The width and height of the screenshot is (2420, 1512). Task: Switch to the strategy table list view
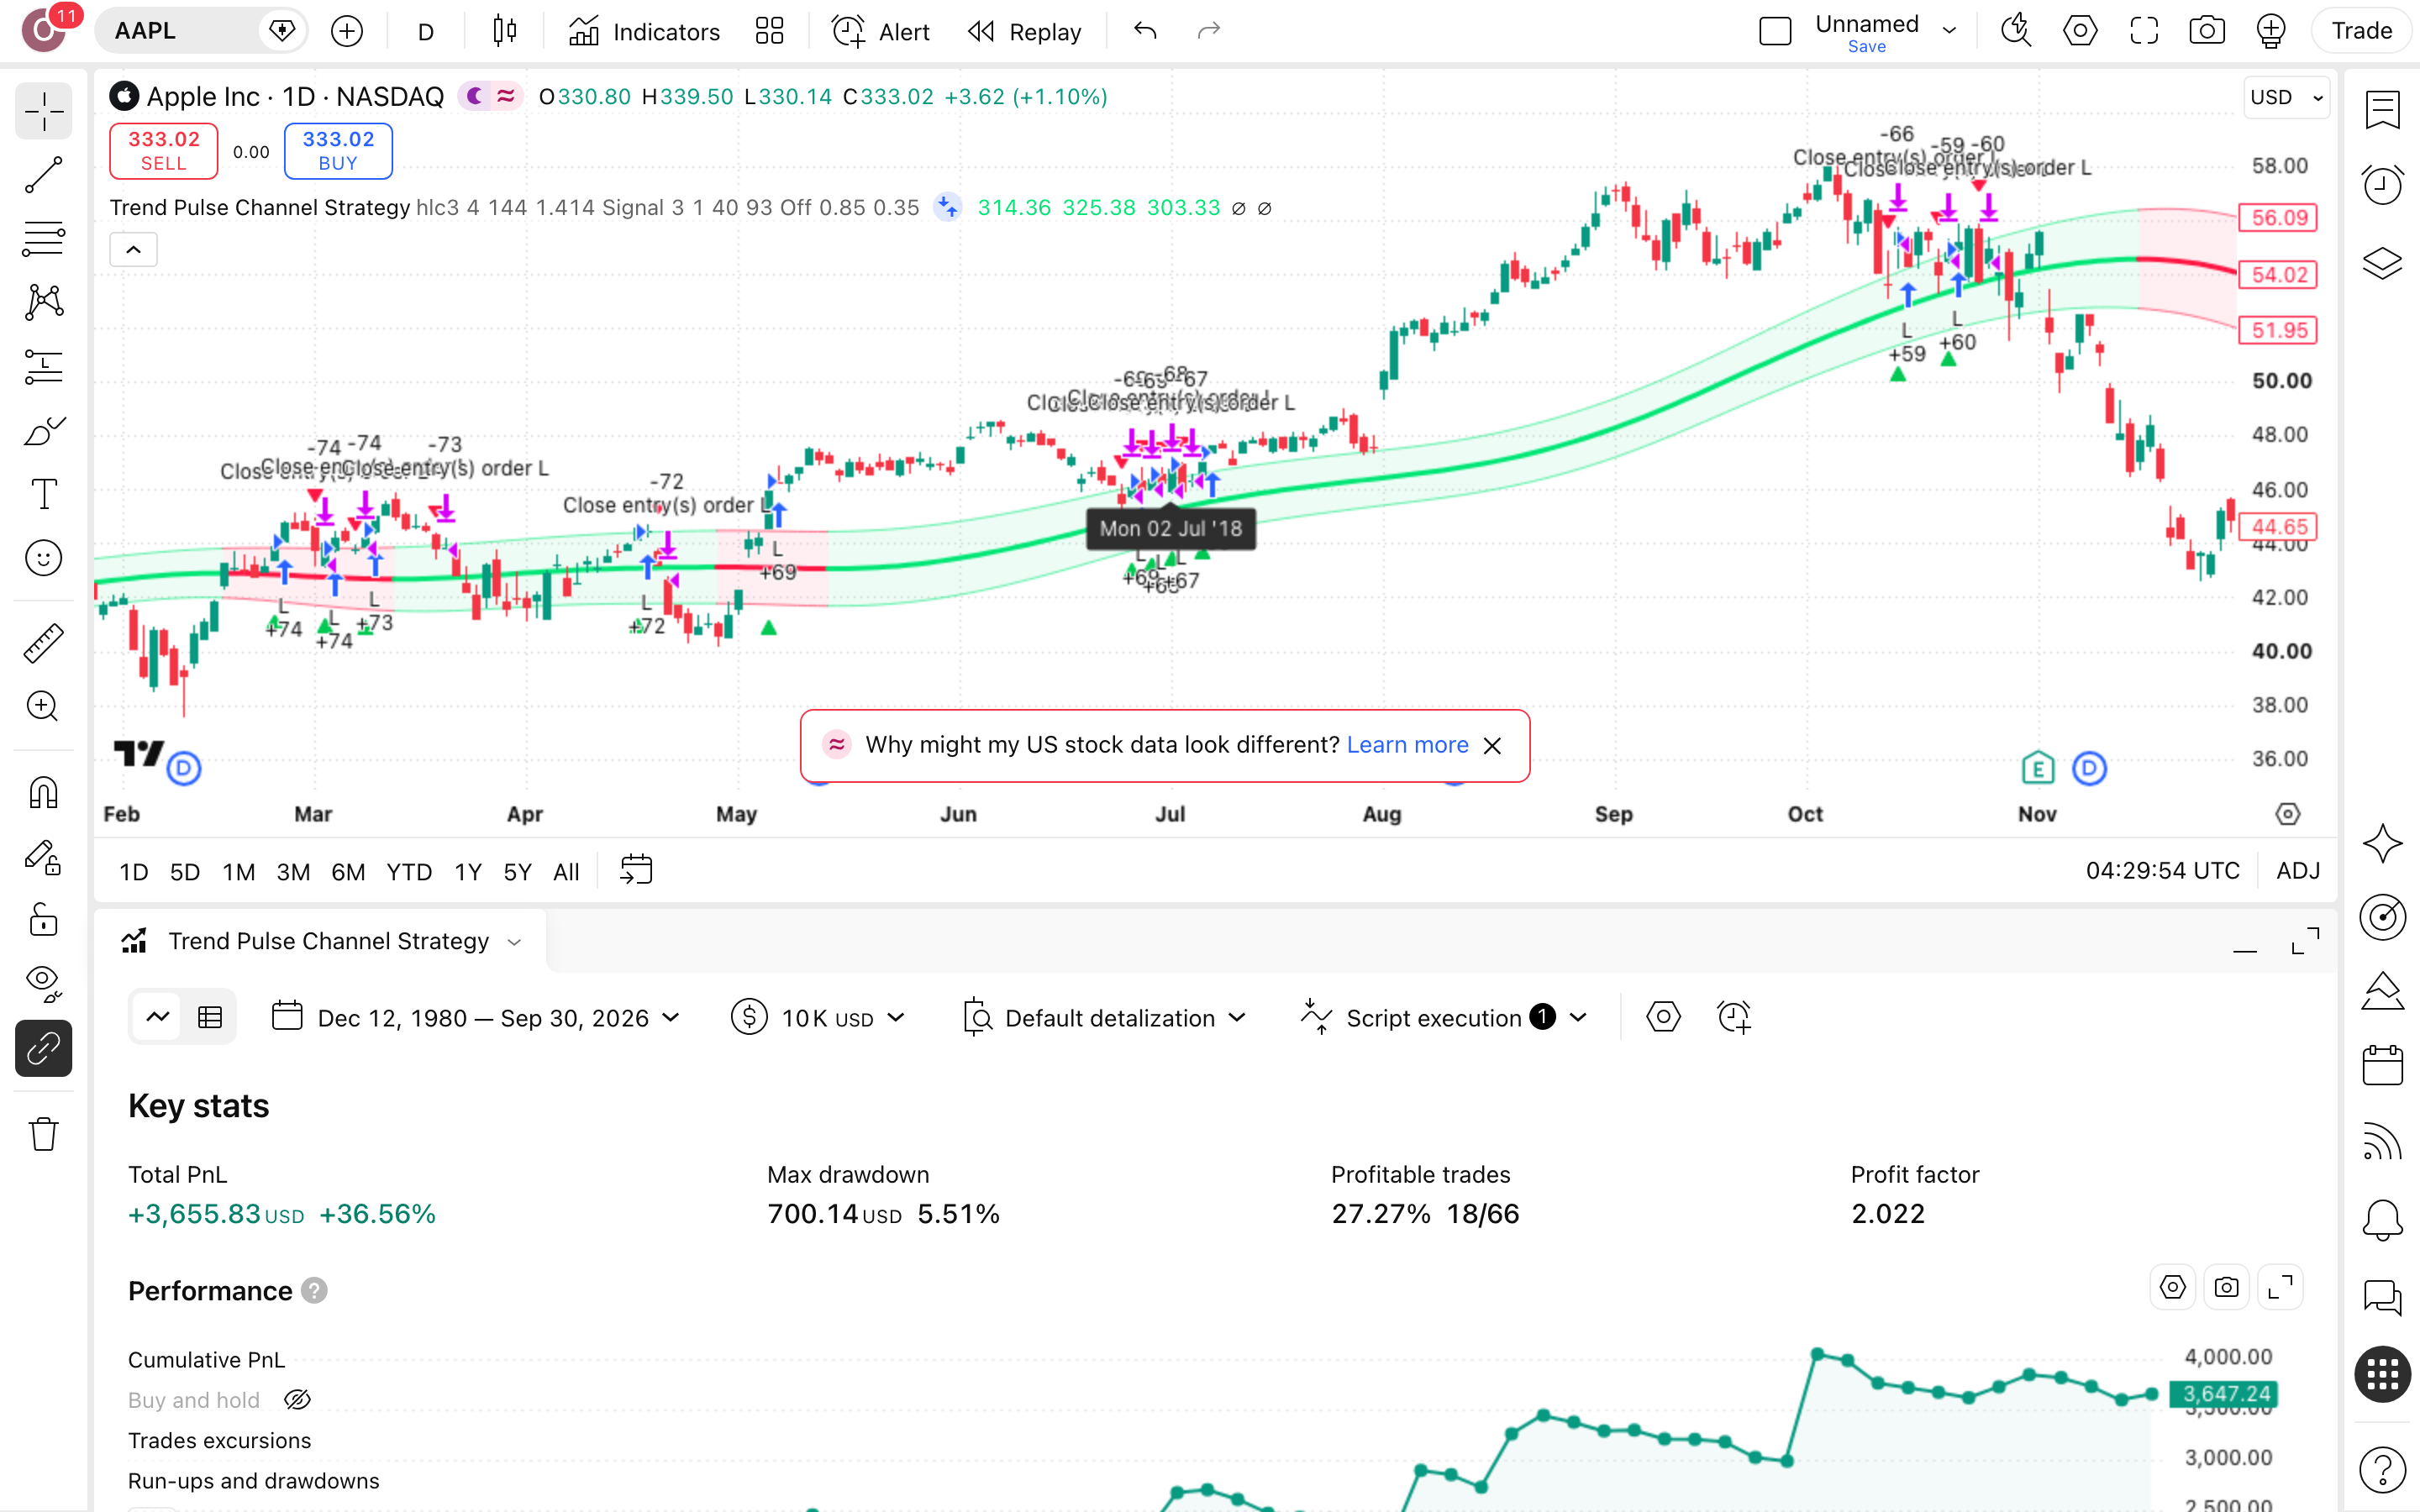(x=210, y=1018)
